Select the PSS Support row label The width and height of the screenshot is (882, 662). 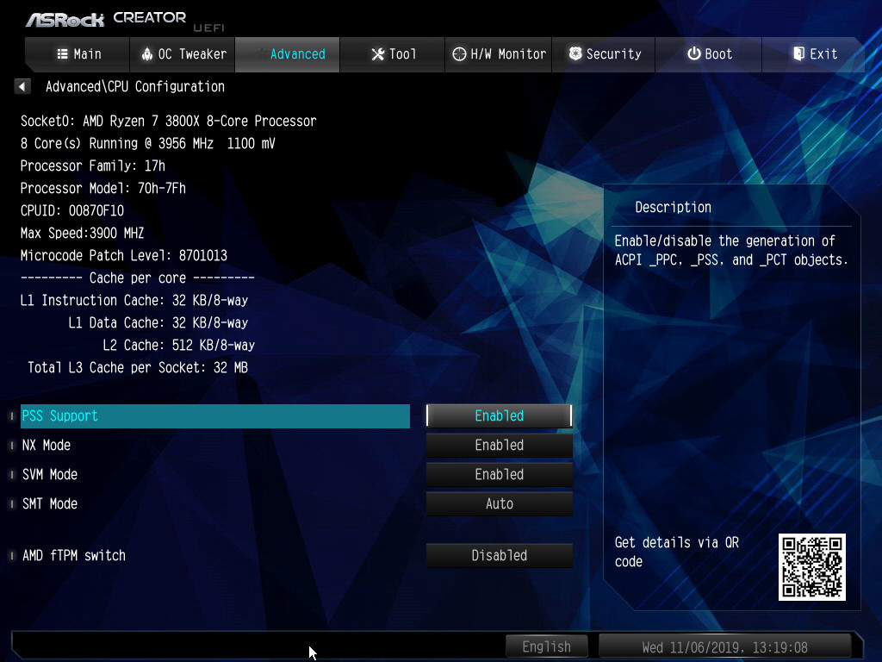click(60, 415)
